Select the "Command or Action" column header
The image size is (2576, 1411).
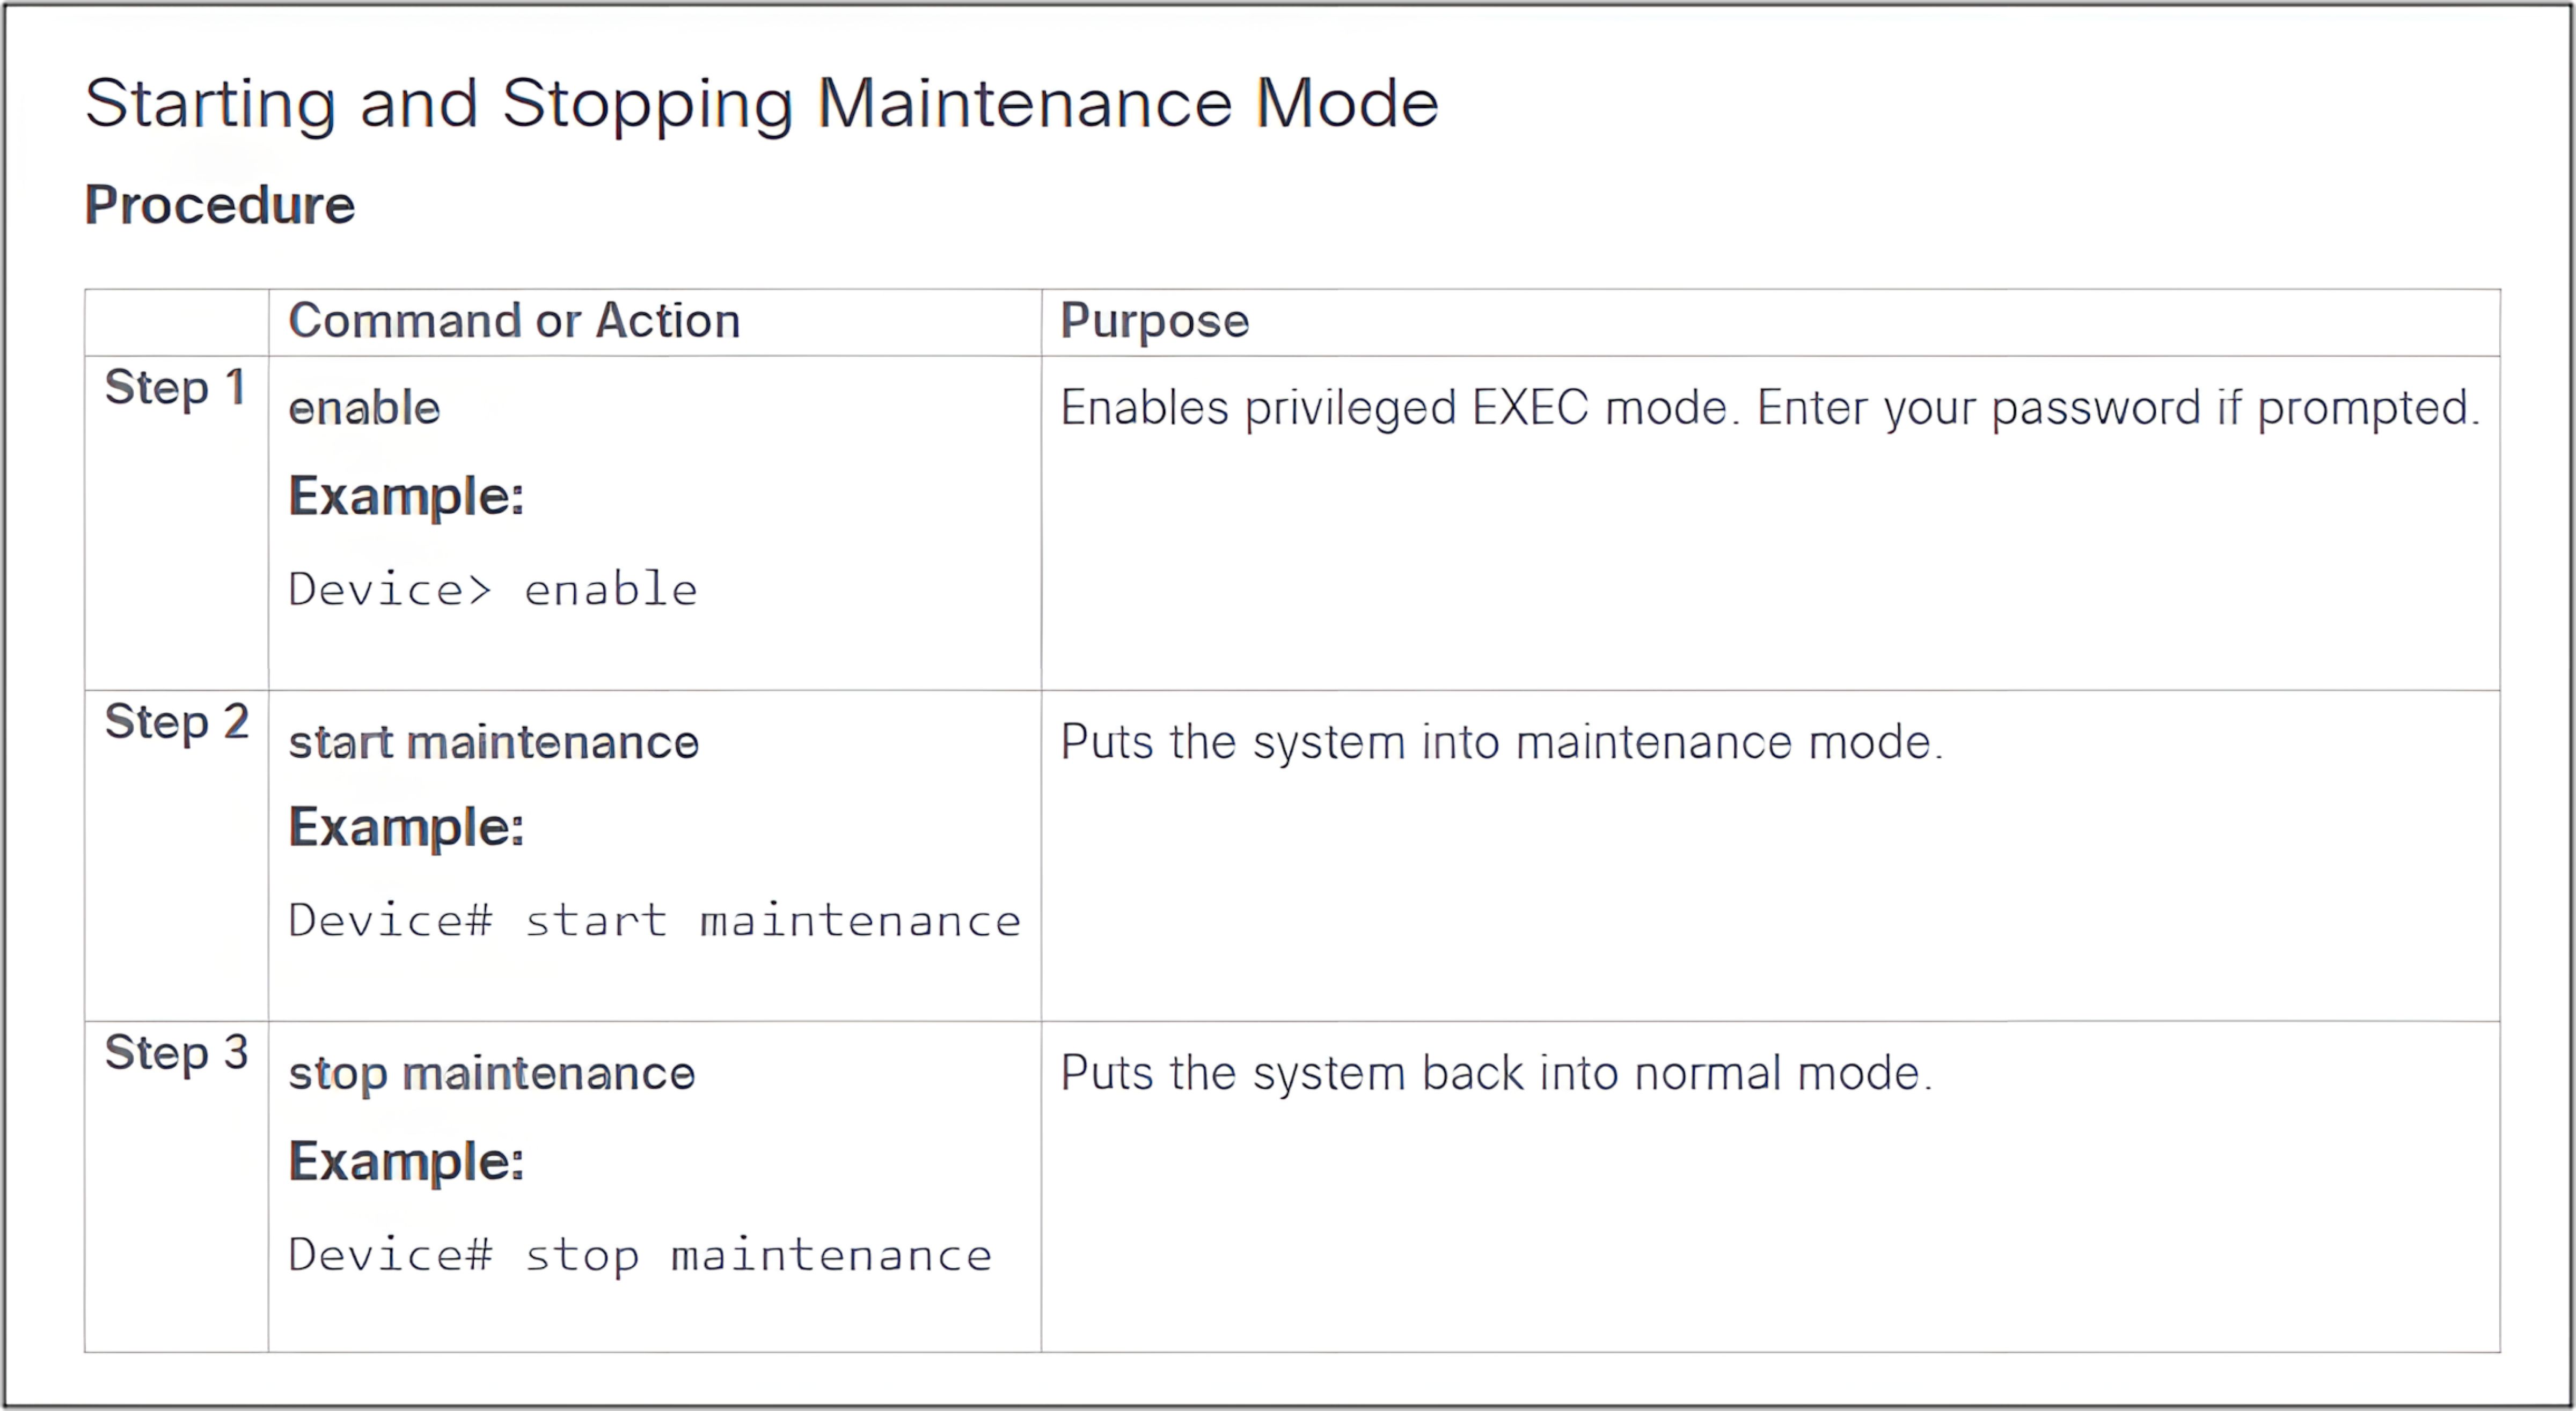tap(514, 322)
